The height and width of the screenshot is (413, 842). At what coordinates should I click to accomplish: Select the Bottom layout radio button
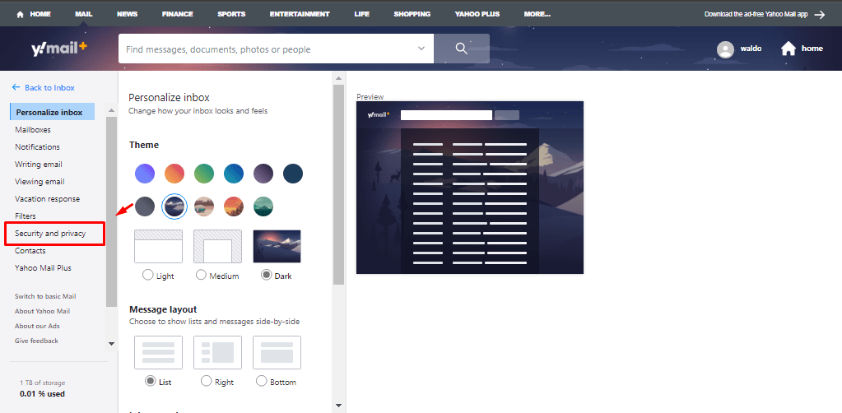[262, 381]
